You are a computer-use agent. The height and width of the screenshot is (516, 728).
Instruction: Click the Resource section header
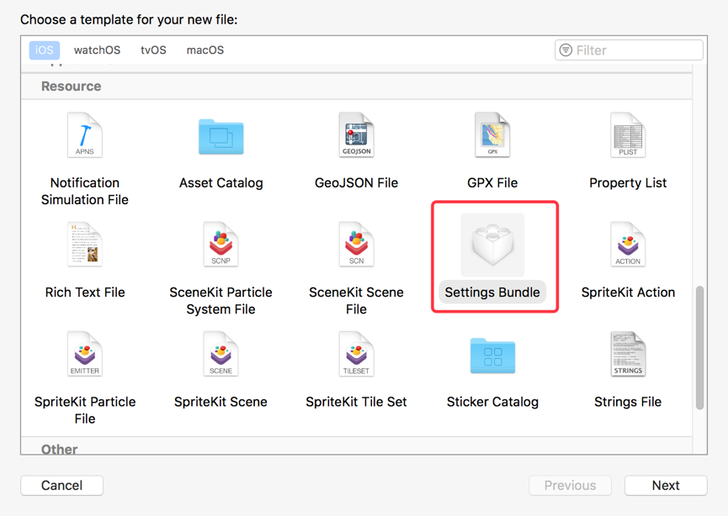coord(71,87)
